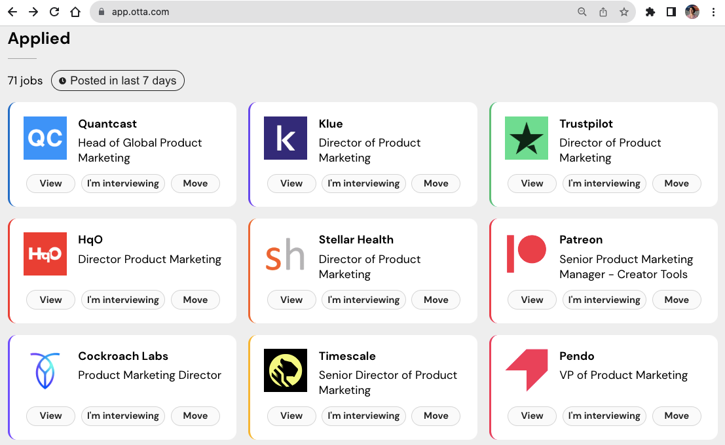The height and width of the screenshot is (445, 725).
Task: Move the Trustpilot job
Action: point(677,183)
